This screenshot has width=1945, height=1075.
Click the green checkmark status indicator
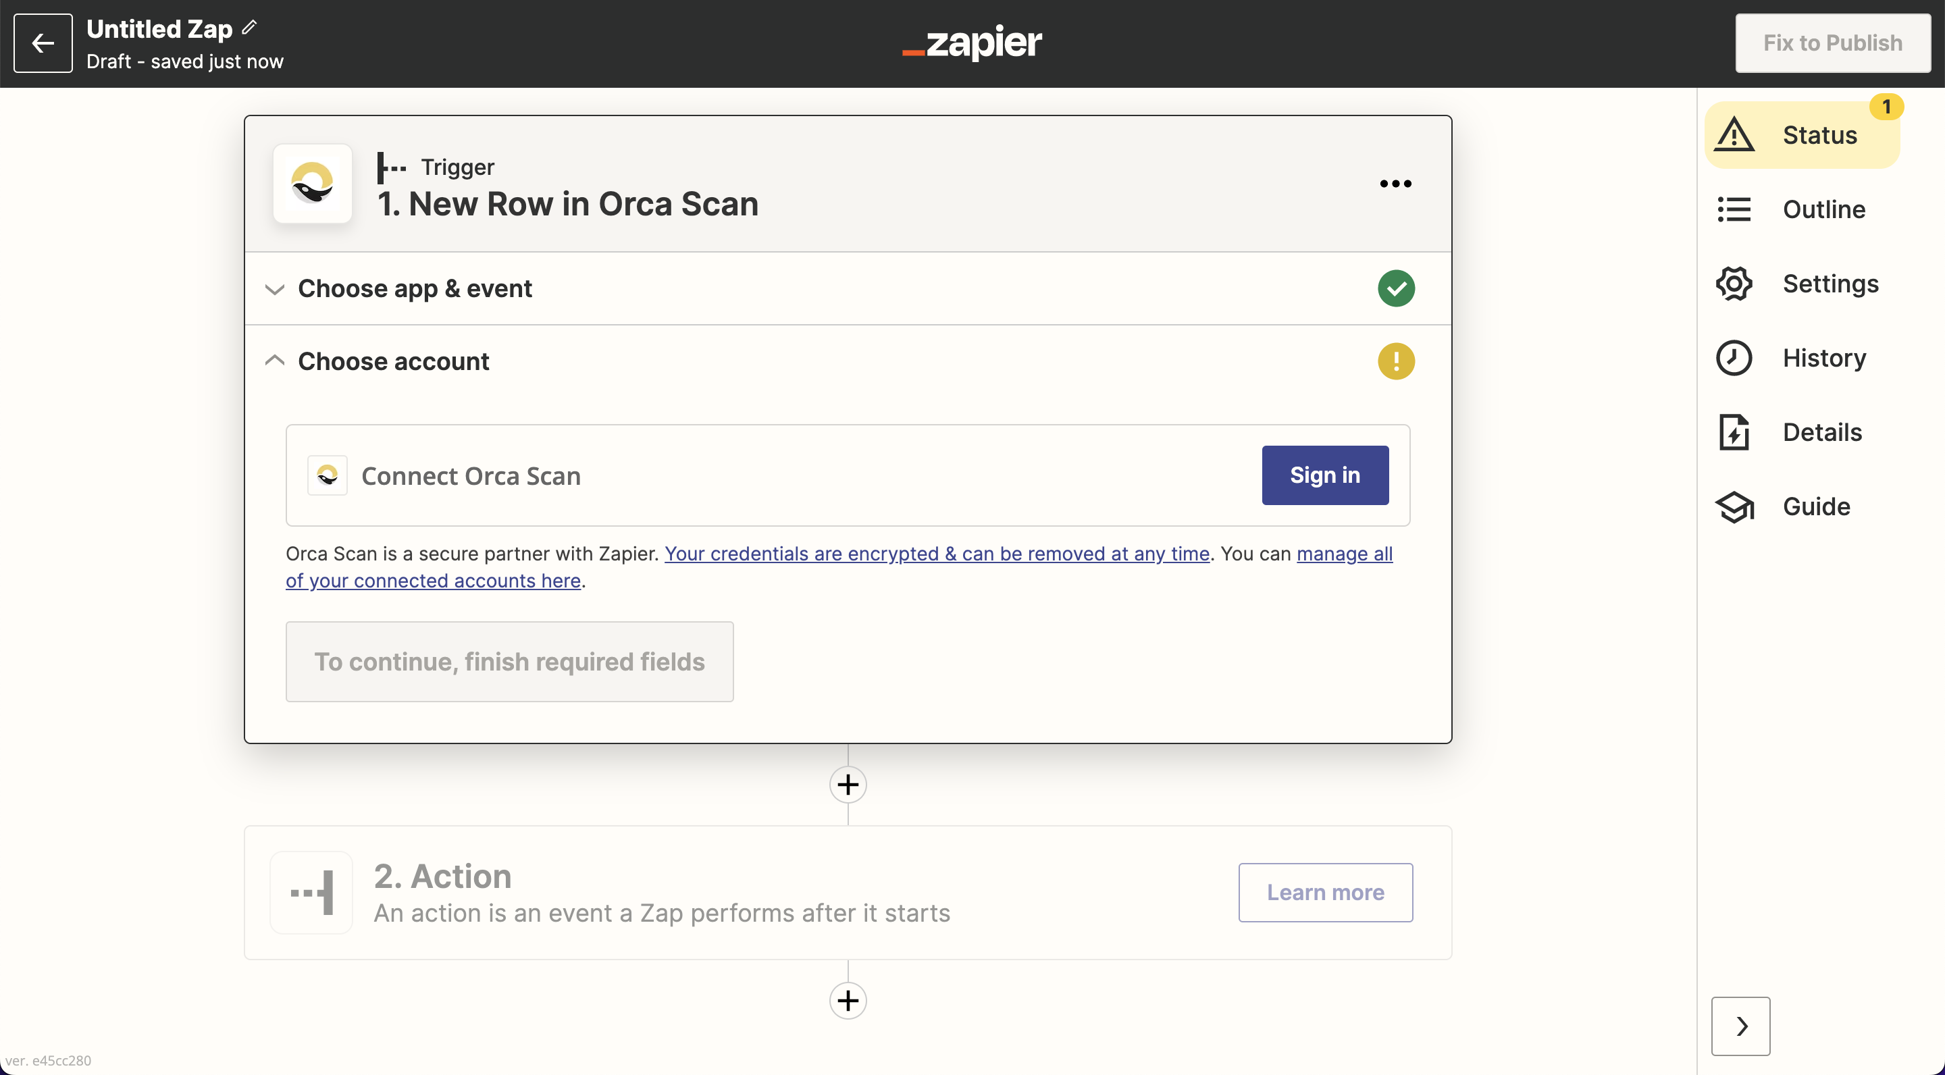tap(1395, 287)
